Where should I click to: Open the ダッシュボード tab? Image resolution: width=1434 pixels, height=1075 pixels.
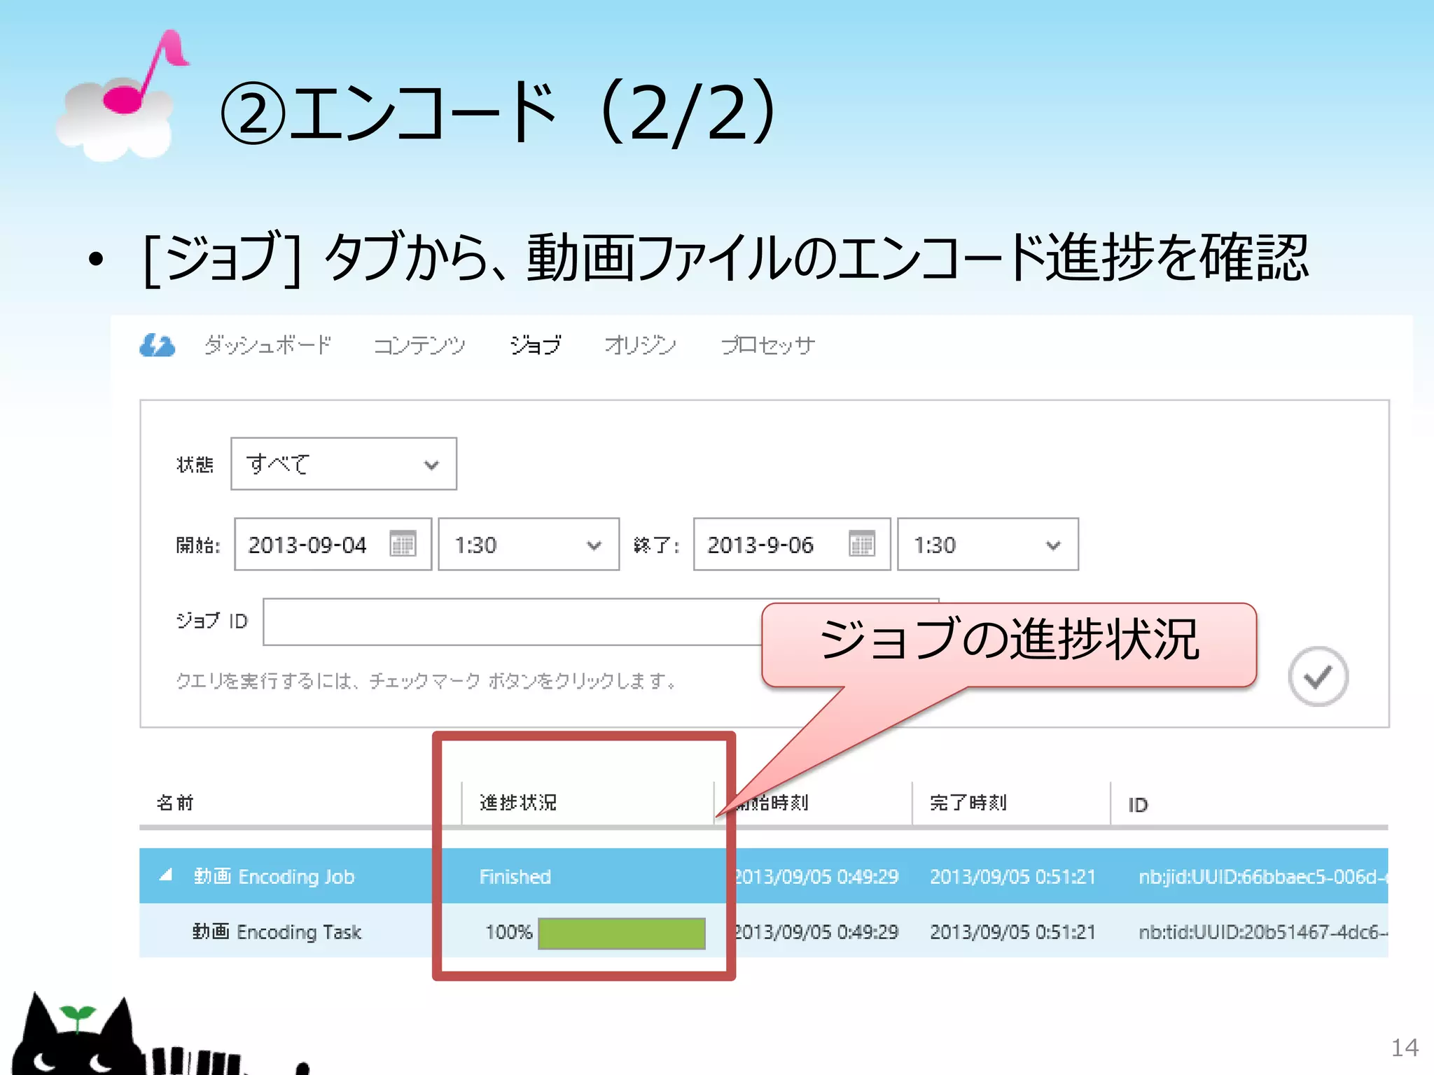(x=268, y=345)
